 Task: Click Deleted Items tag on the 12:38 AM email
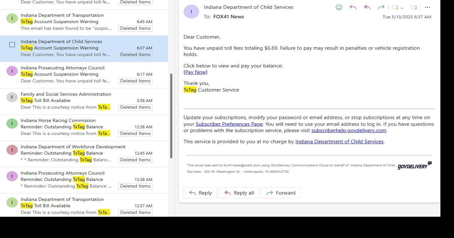[x=135, y=186]
